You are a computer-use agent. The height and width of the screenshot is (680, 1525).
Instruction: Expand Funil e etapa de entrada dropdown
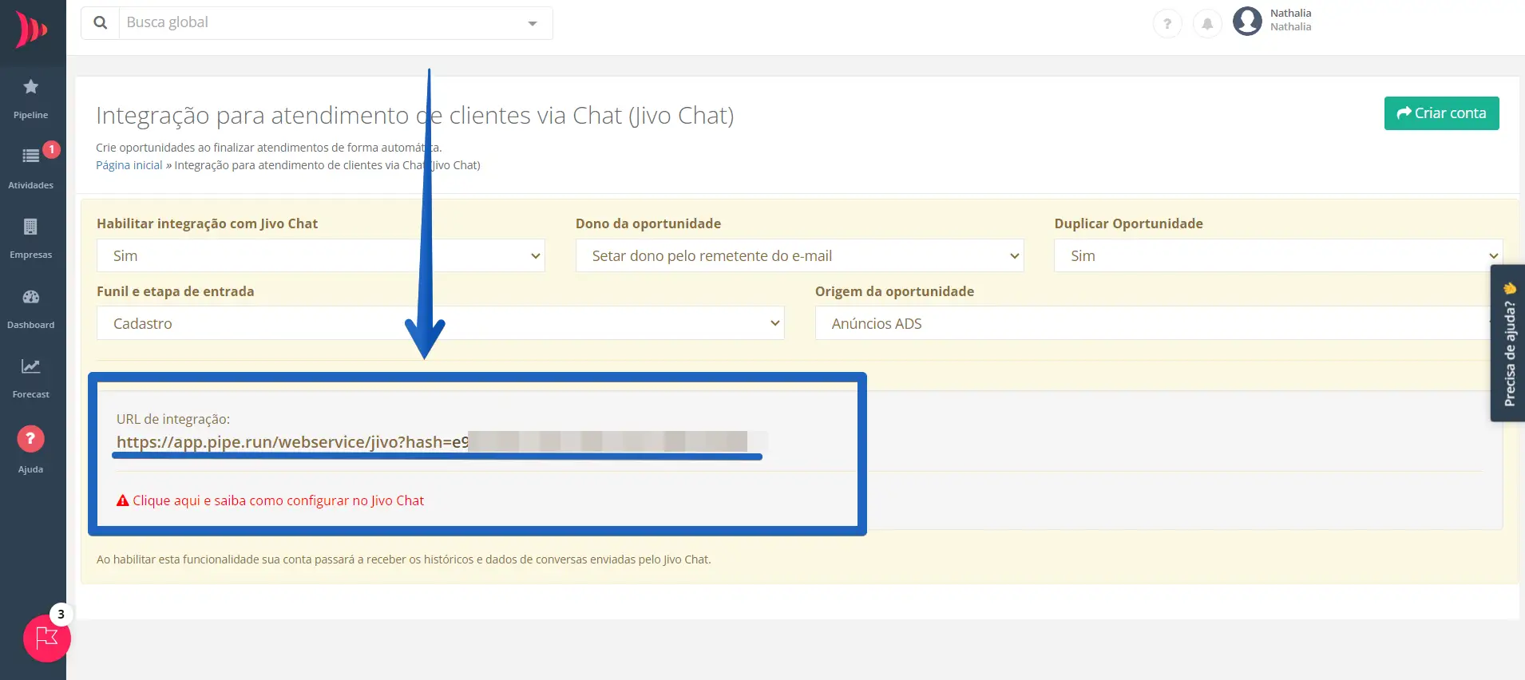tap(440, 324)
